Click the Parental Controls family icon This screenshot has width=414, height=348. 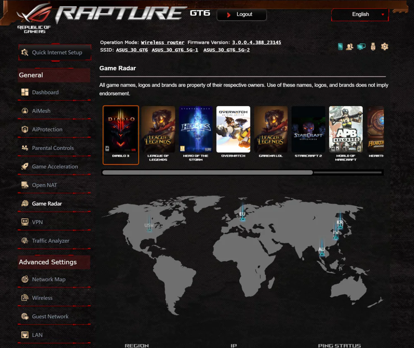(25, 148)
